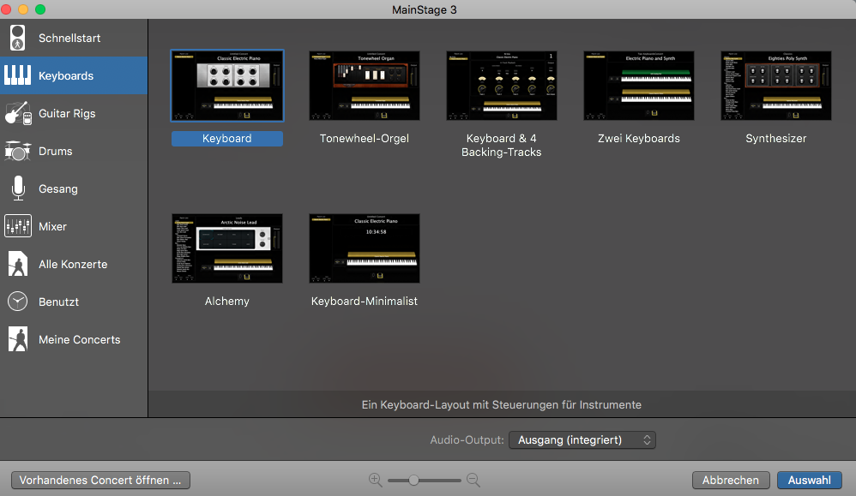Click the Benutzt clock icon
Viewport: 856px width, 496px height.
[17, 302]
